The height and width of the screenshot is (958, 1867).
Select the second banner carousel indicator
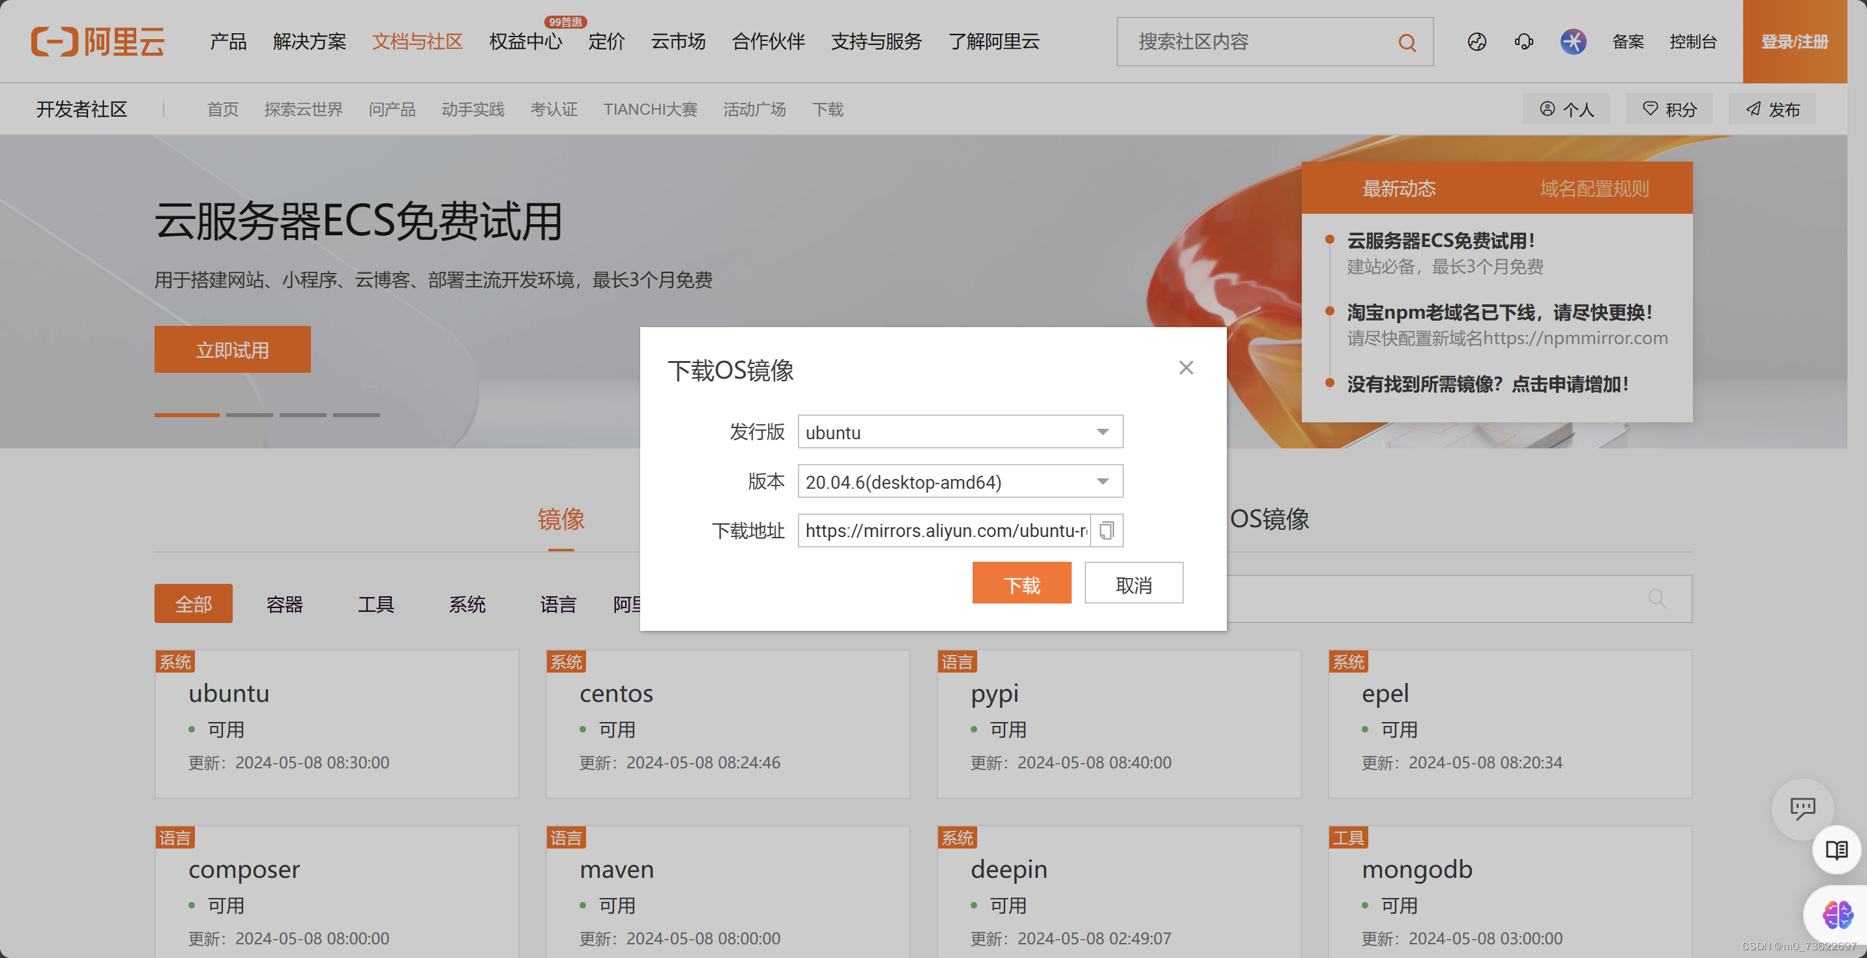(249, 414)
